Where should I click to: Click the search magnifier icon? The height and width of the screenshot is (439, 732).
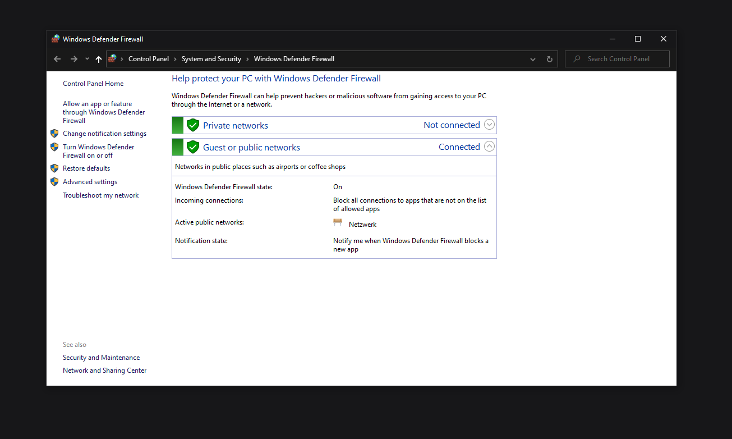coord(577,59)
